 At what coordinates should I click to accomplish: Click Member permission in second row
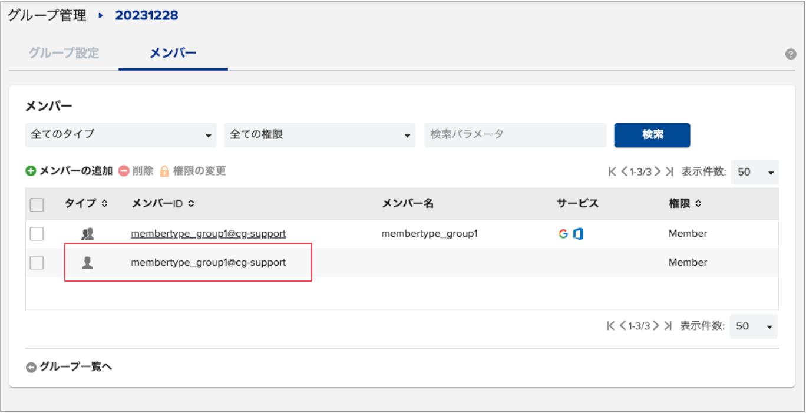coord(688,262)
